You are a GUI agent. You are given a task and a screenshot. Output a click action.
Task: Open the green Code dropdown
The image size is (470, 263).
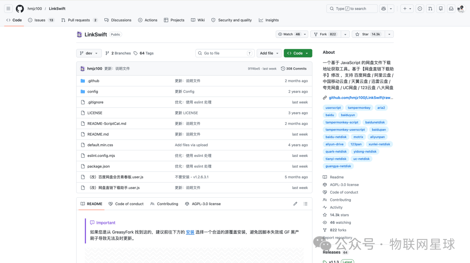click(x=298, y=53)
